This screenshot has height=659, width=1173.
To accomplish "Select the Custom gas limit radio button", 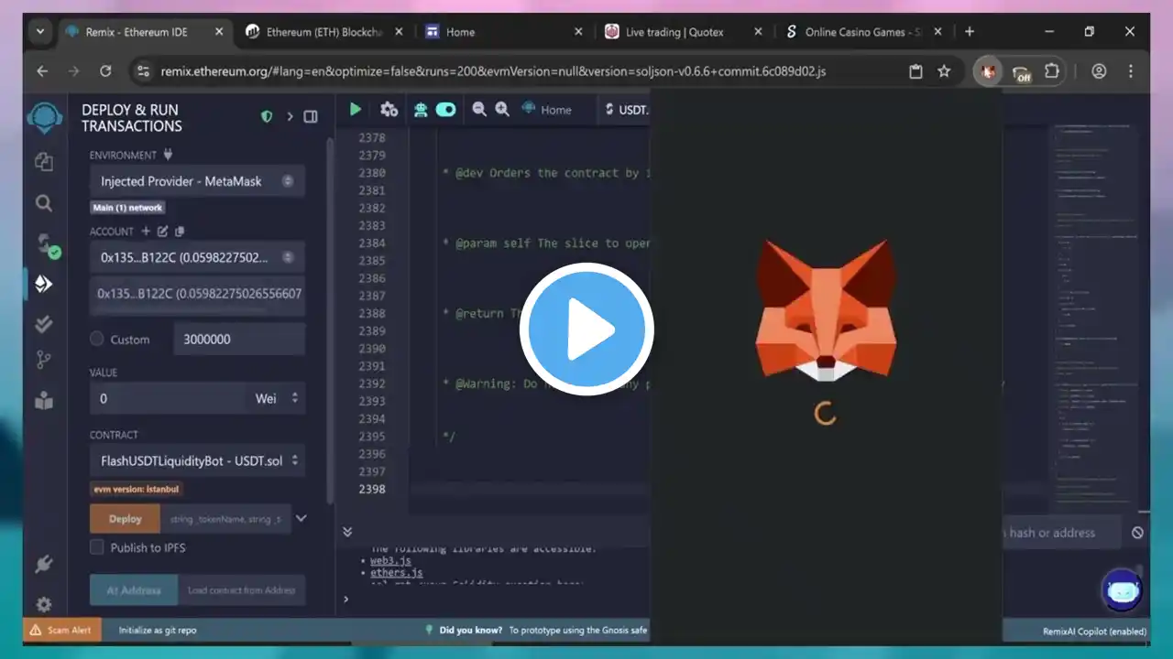I will click(x=97, y=340).
